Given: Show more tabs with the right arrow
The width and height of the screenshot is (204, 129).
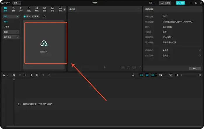Looking at the screenshot, I should point(64,9).
